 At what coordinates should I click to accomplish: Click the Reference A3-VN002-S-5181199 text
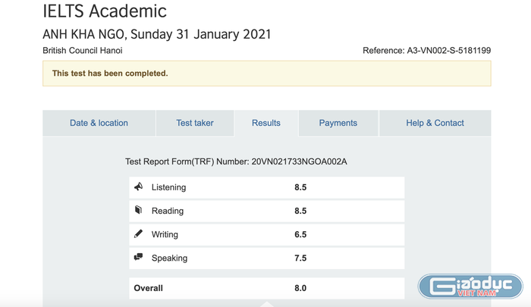[x=426, y=51]
